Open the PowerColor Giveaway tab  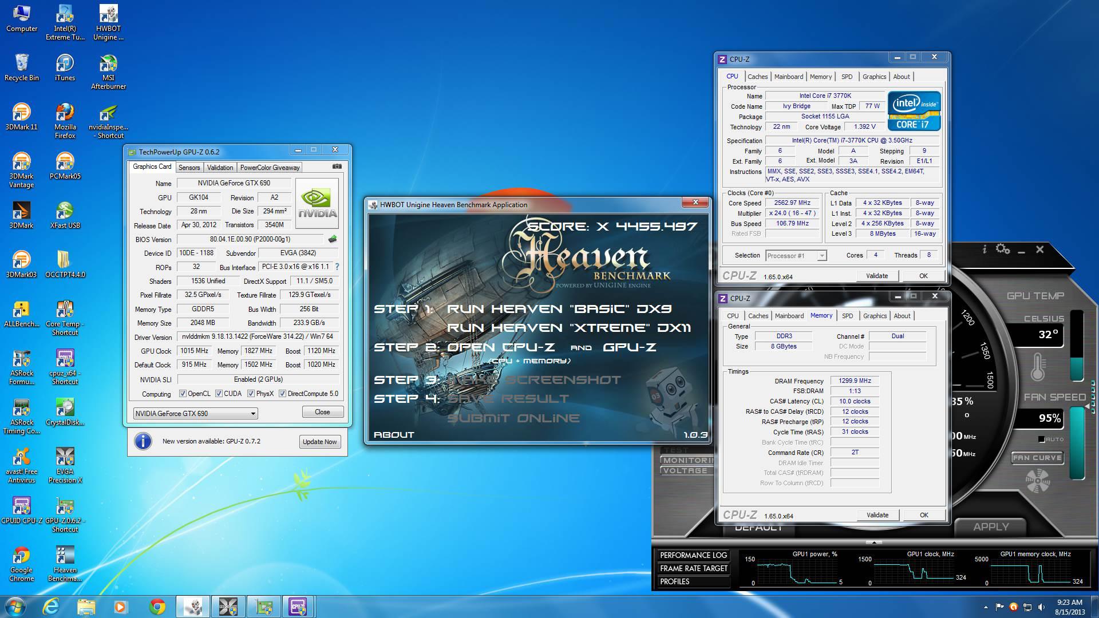[x=270, y=168]
